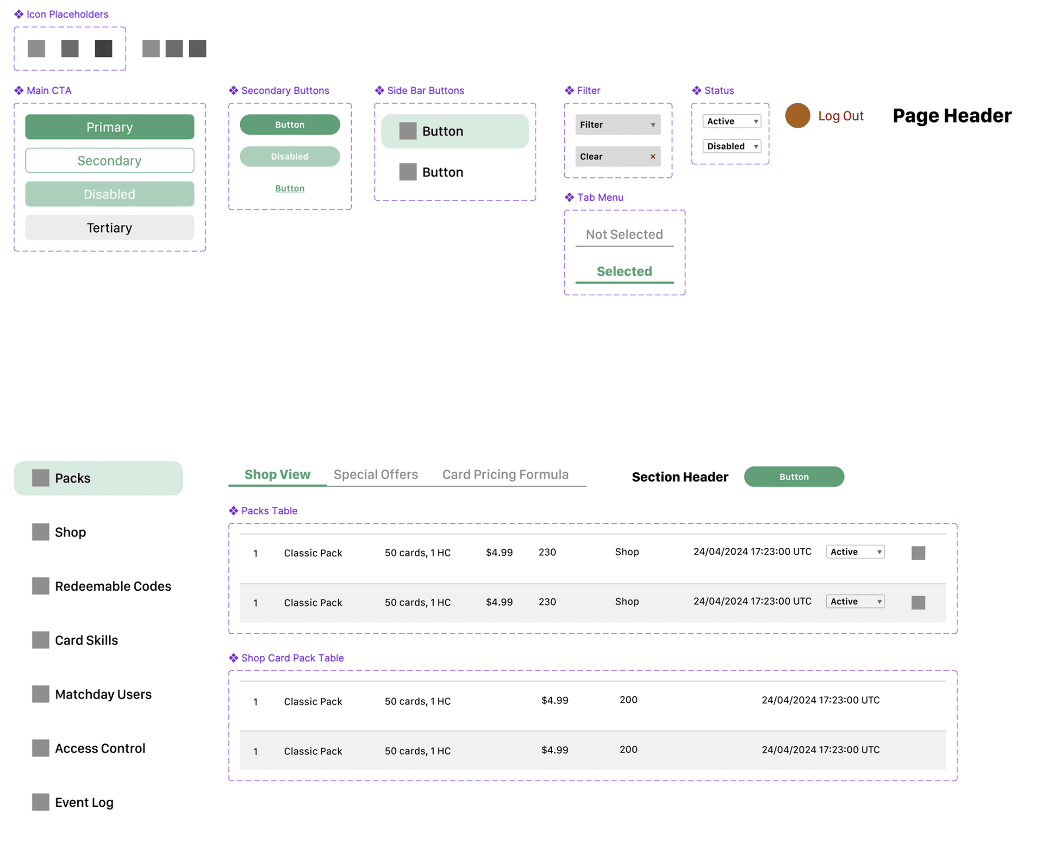Viewport: 1048px width, 847px height.
Task: Open the Card Pricing Formula tab
Action: coord(505,474)
